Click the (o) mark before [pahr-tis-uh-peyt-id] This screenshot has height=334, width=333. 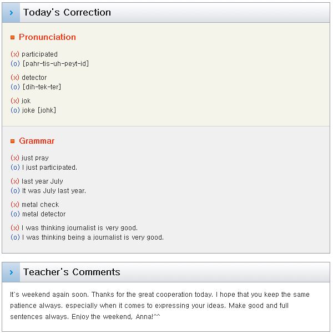point(15,64)
